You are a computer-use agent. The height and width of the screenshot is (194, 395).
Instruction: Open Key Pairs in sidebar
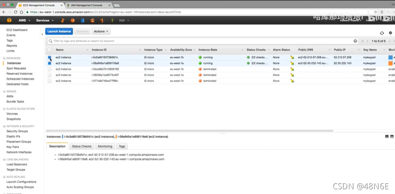pos(12,147)
